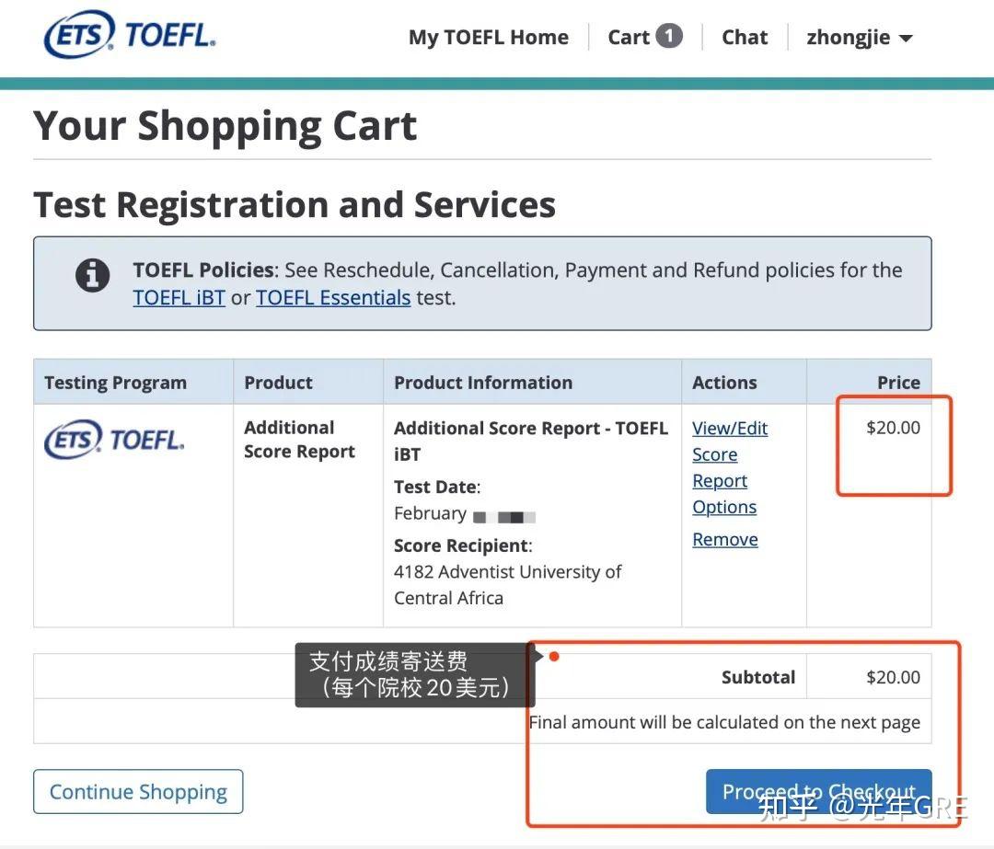Image resolution: width=994 pixels, height=849 pixels.
Task: Open the TOEFL iBT policies link
Action: click(x=179, y=297)
